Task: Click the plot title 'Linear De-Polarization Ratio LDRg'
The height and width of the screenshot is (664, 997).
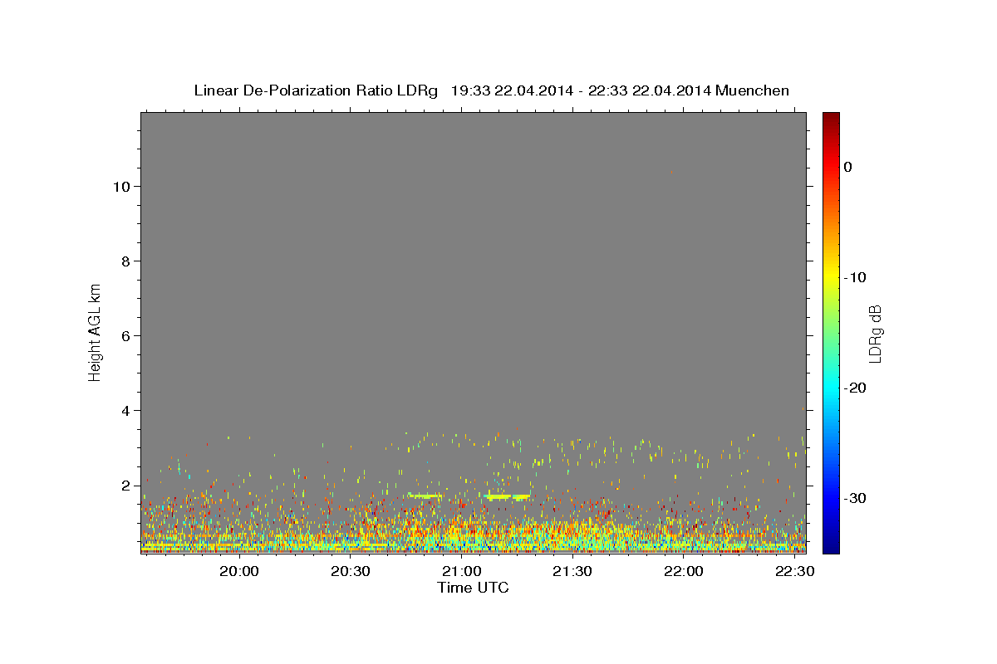Action: pyautogui.click(x=315, y=90)
